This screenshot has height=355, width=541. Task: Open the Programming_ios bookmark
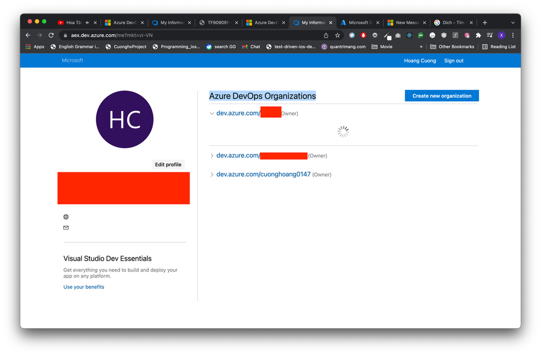(x=177, y=47)
